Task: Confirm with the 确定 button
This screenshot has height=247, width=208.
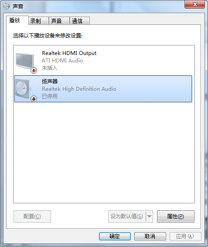Action: tap(115, 236)
